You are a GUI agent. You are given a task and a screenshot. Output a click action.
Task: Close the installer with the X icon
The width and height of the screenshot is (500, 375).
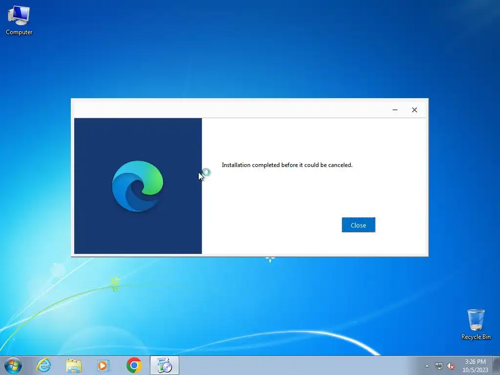(x=414, y=110)
